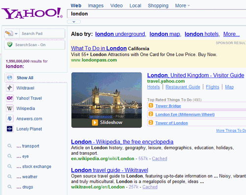
Task: Open the Search Pad notepad icon
Action: click(9, 33)
